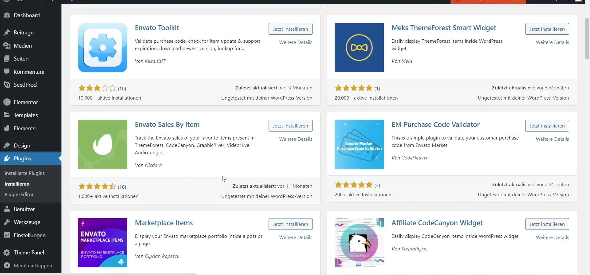The image size is (590, 275).
Task: Open the Einstellungen menu
Action: pos(29,235)
